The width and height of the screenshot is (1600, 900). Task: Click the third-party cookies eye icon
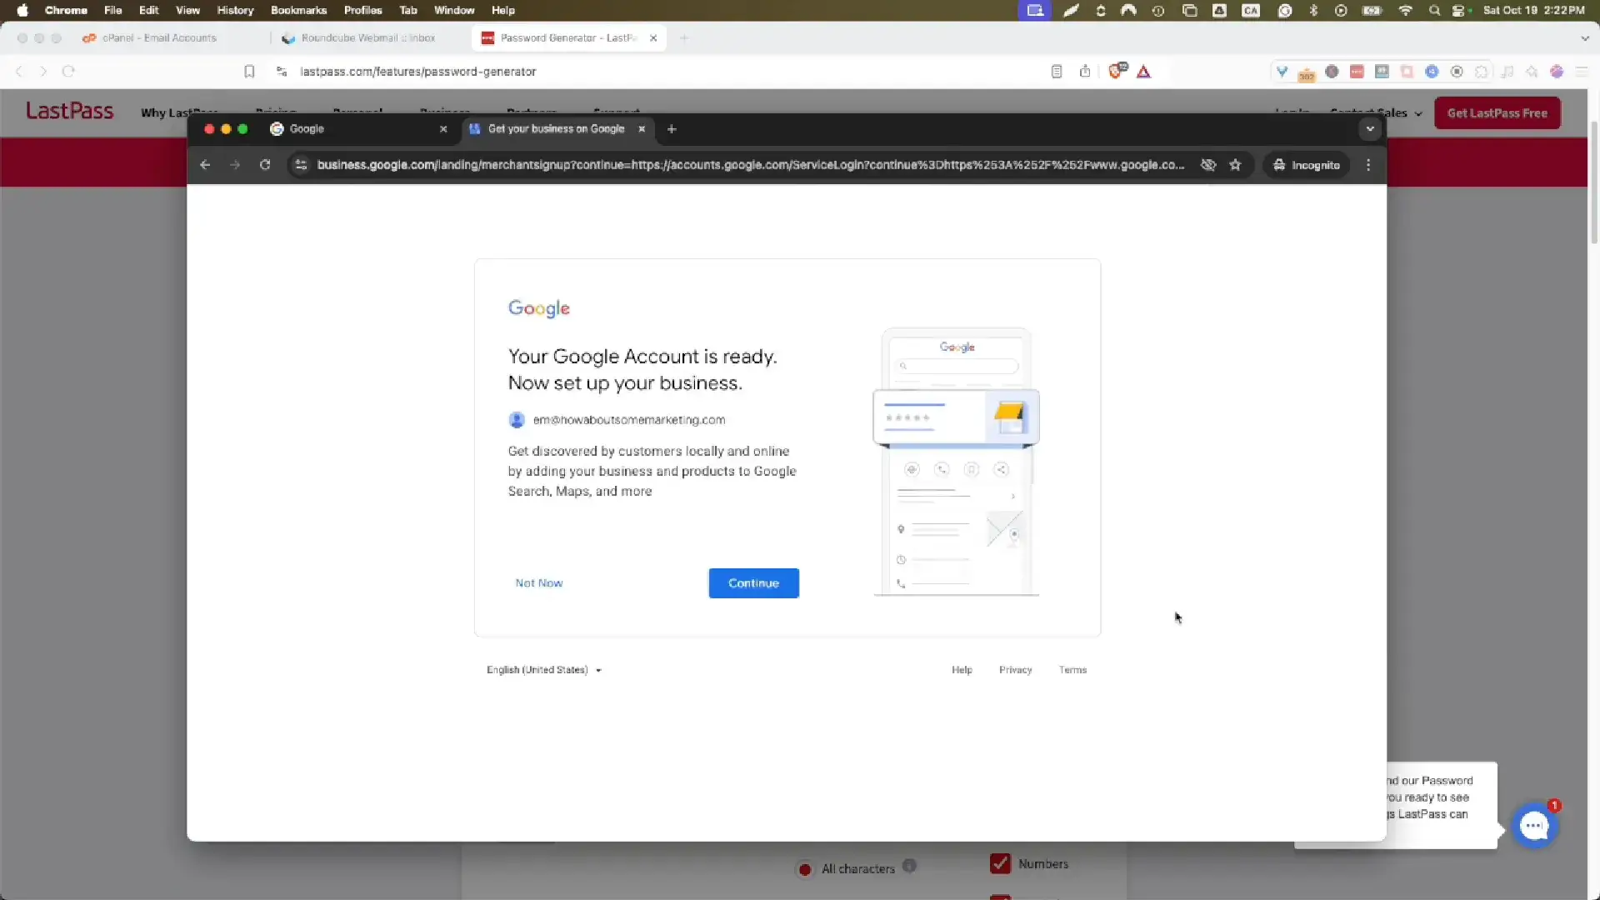(x=1207, y=165)
